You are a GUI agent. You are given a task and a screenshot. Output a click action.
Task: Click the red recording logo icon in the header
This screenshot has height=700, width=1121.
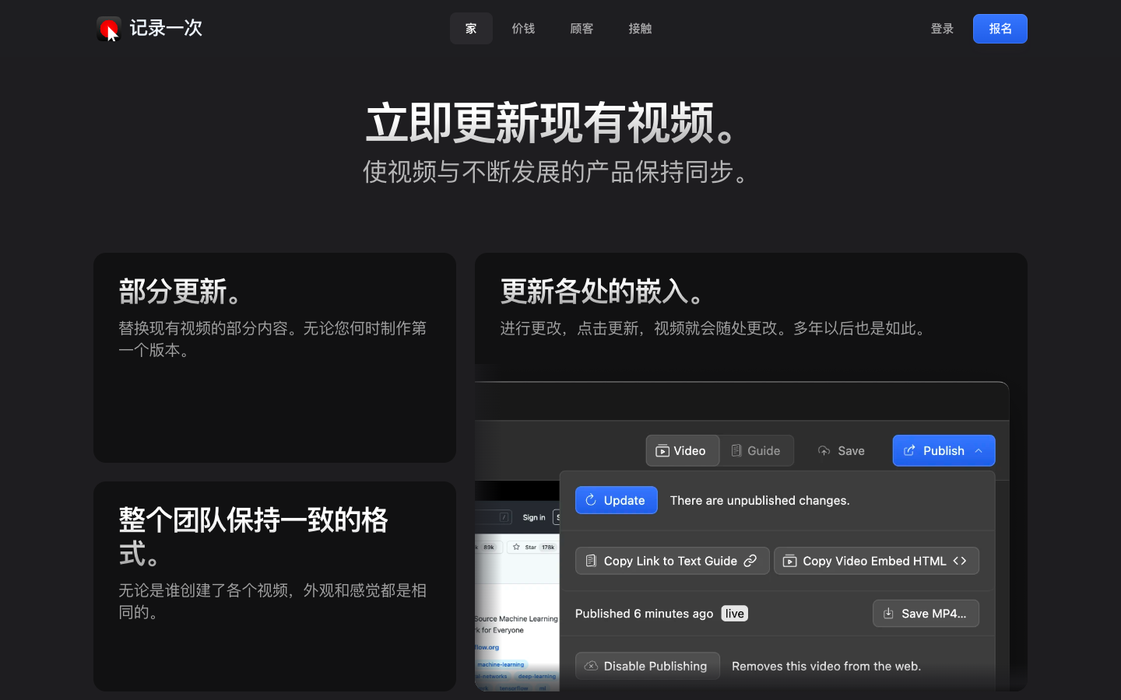tap(108, 28)
